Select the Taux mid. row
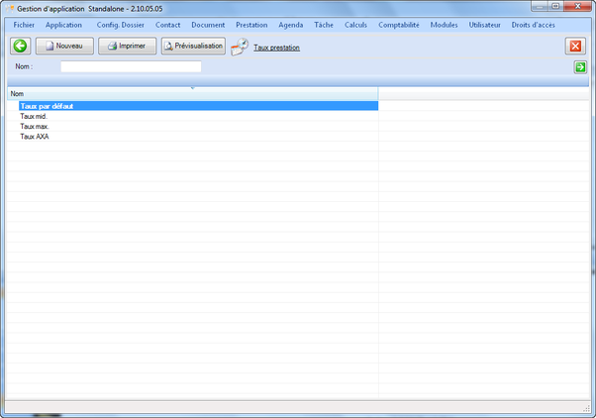Screen dimensions: 596x418 (x=34, y=116)
